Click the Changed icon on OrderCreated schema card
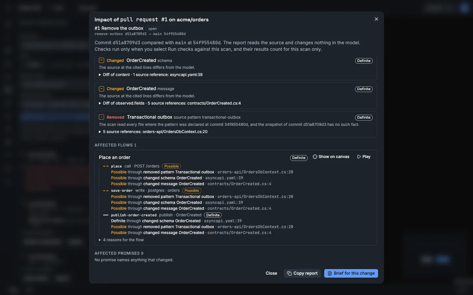 [101, 60]
